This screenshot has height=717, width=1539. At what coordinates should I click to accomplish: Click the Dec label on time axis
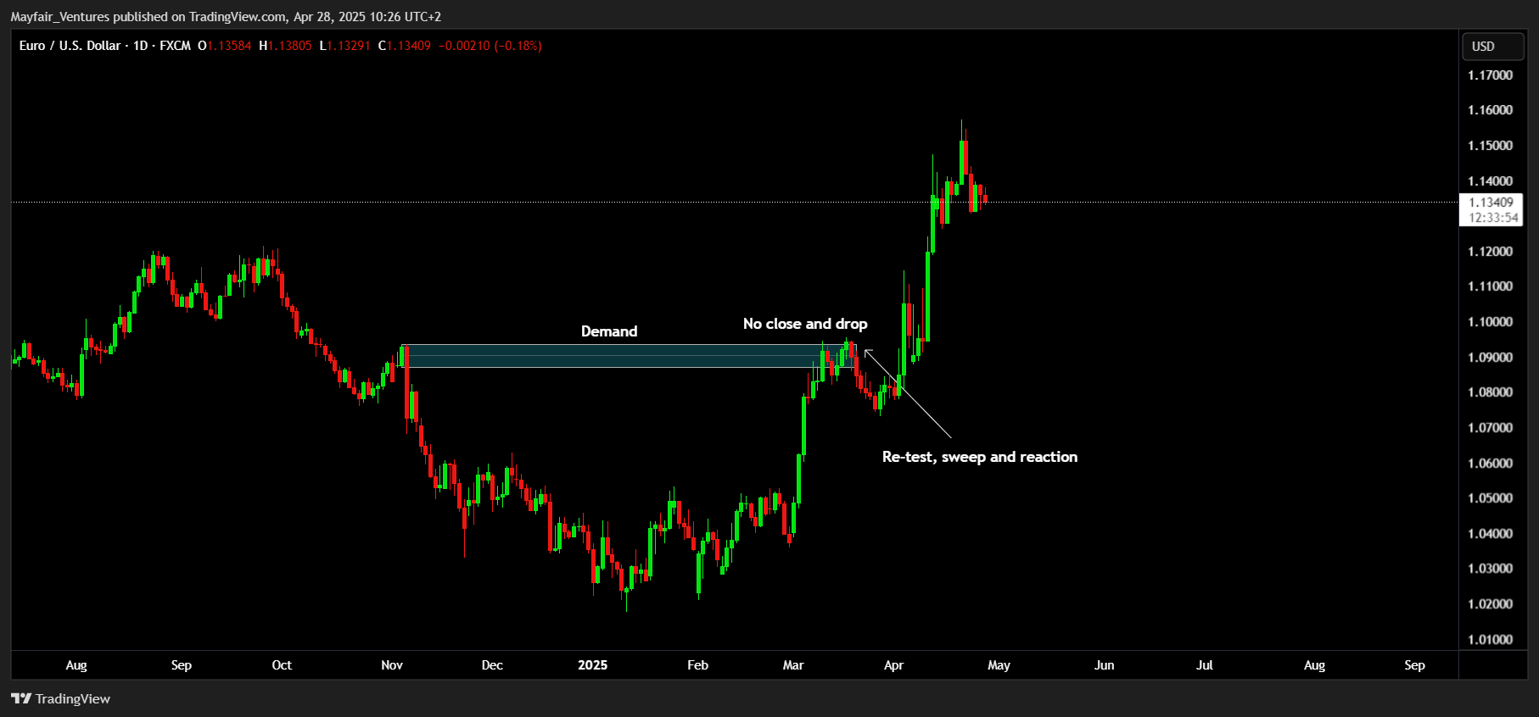click(x=492, y=665)
